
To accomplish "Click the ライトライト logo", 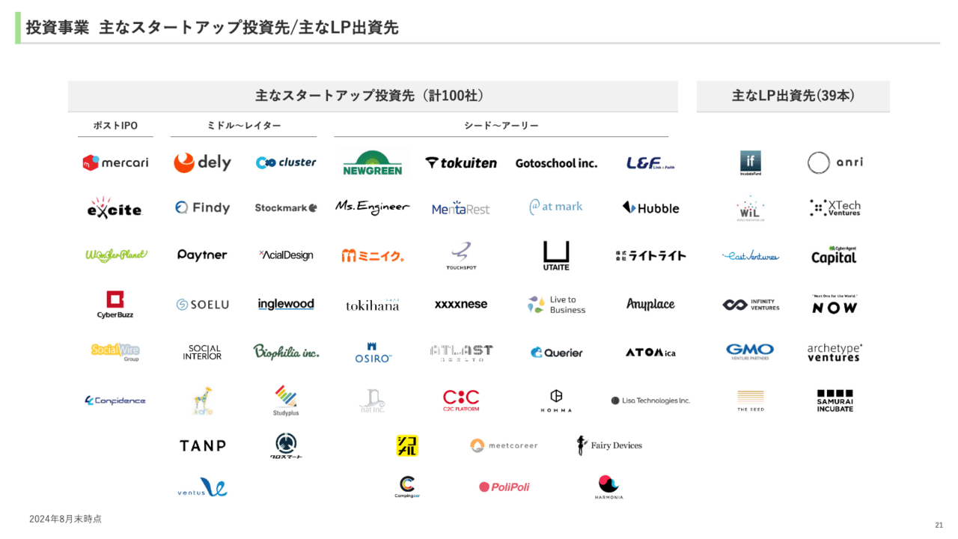I will [650, 255].
